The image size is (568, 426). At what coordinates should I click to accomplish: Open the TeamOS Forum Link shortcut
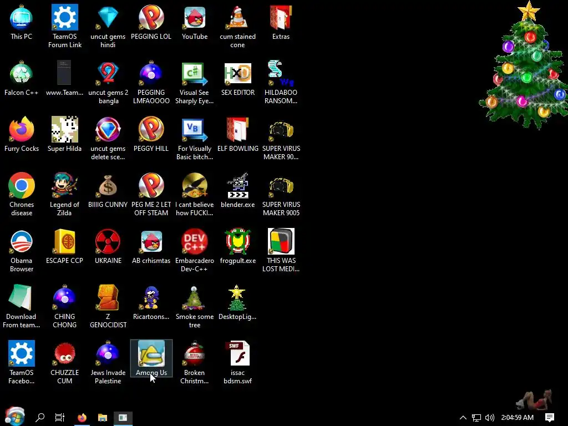point(64,27)
